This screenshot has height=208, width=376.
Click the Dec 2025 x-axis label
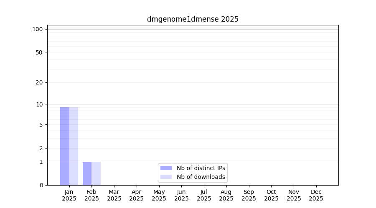coord(316,195)
